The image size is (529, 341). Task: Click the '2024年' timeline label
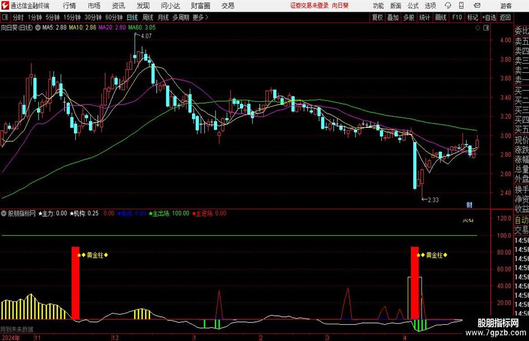tap(11, 338)
